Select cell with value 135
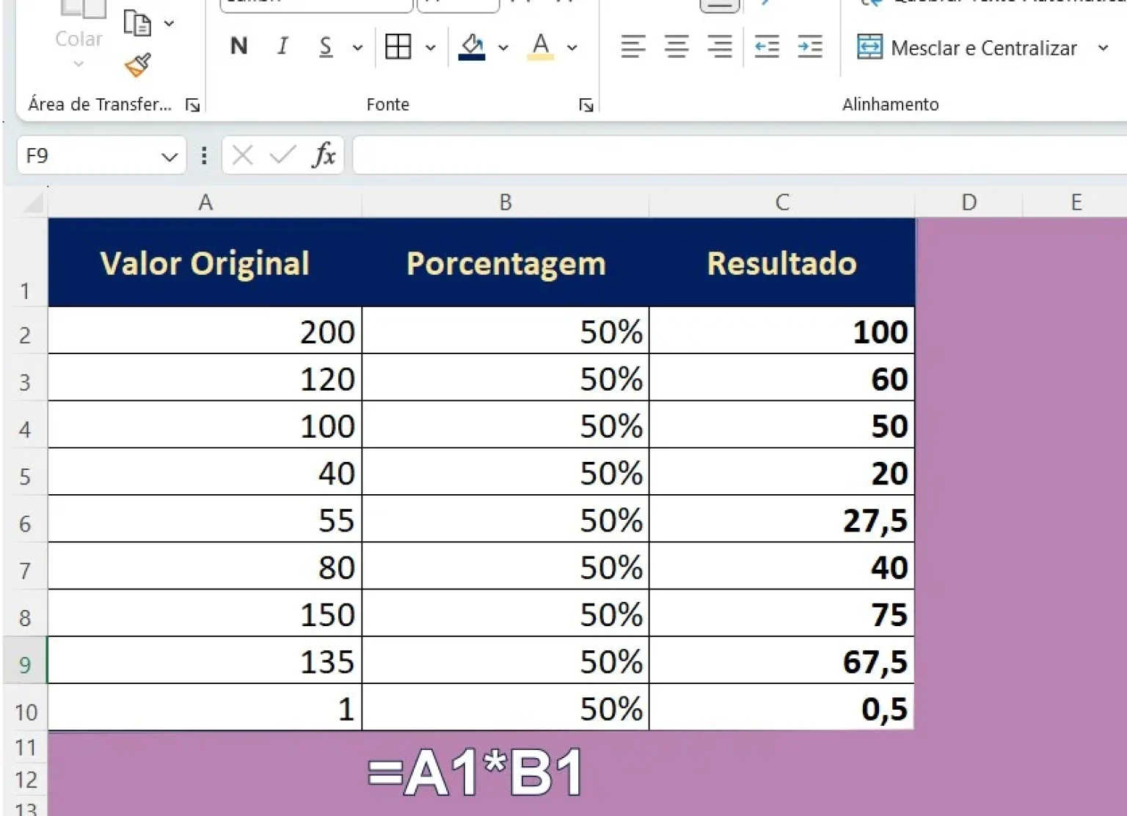The width and height of the screenshot is (1127, 816). tap(205, 661)
